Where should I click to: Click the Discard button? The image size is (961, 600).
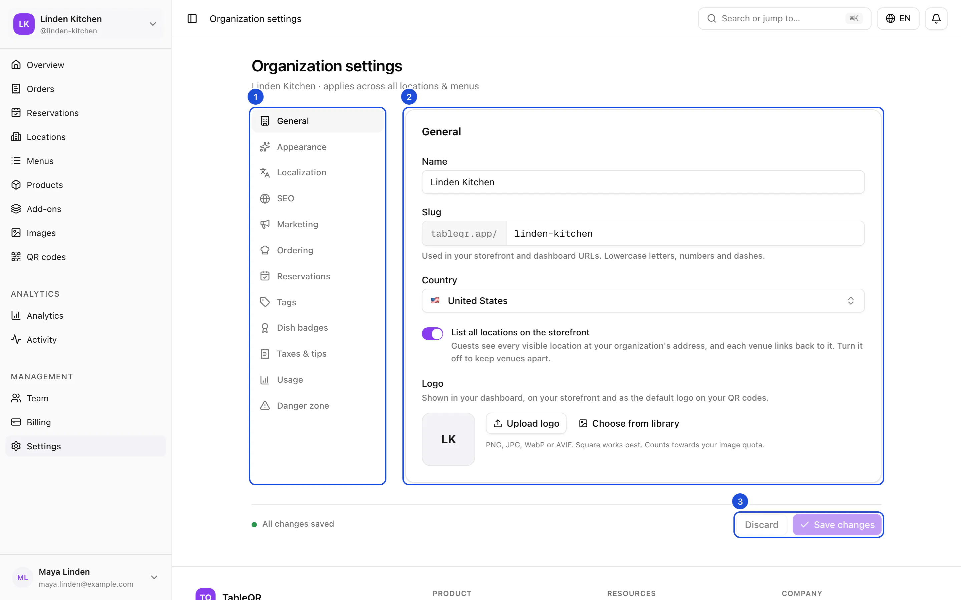pos(761,525)
